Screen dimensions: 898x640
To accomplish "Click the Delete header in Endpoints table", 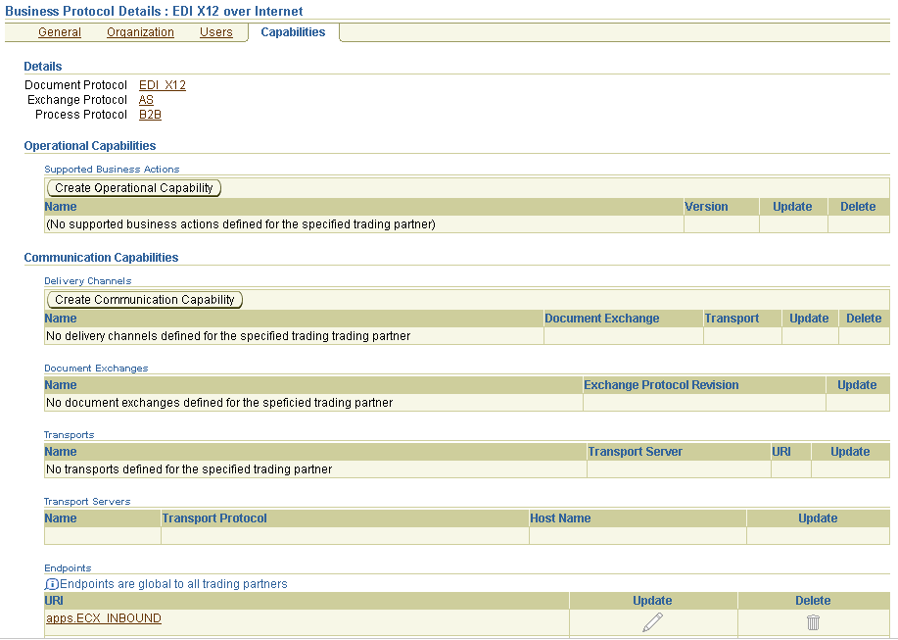I will click(x=813, y=601).
